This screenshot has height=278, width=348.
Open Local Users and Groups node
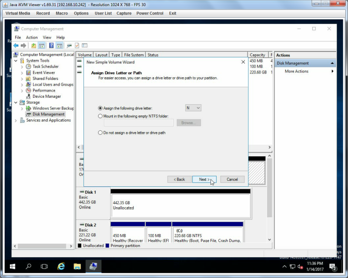53,84
